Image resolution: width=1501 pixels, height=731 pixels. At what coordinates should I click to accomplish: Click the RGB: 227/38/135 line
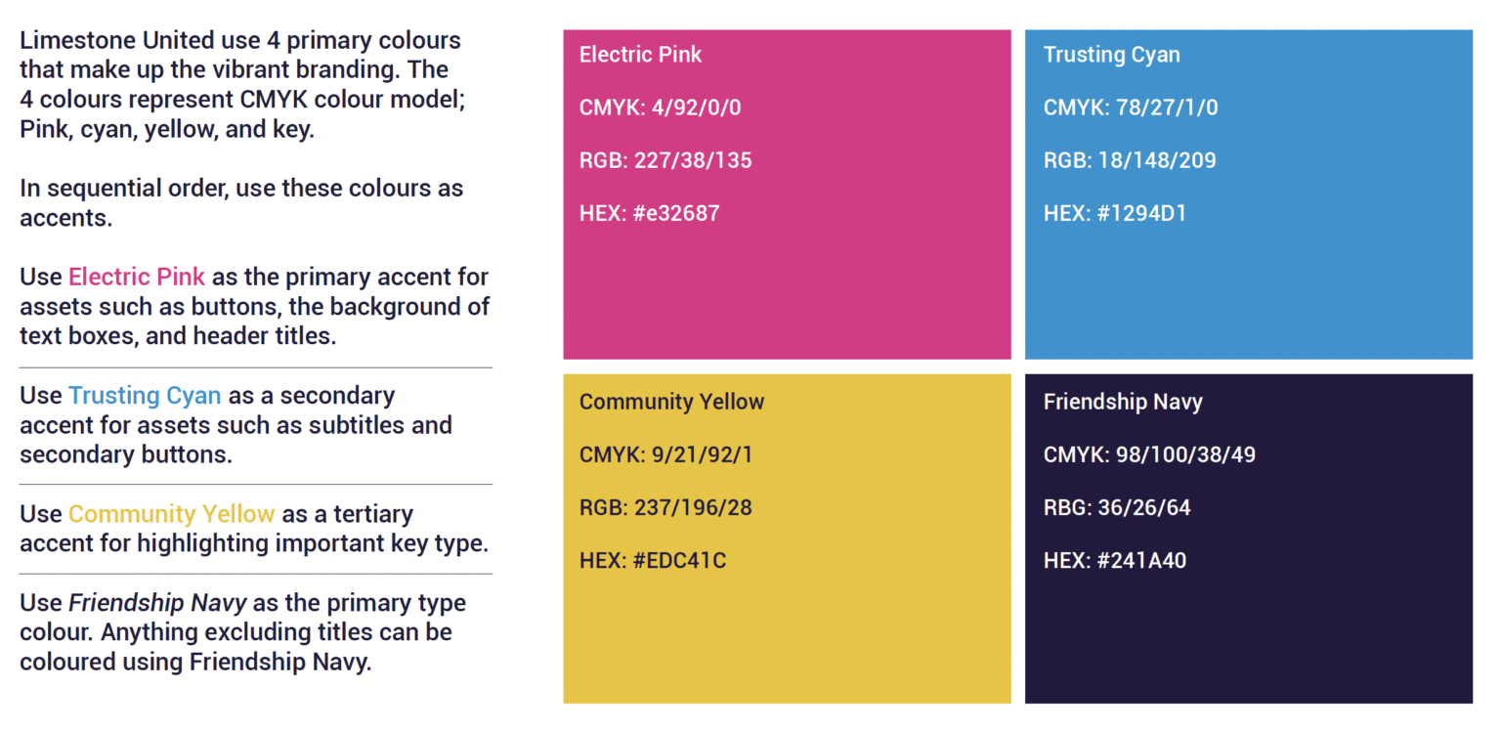coord(665,160)
